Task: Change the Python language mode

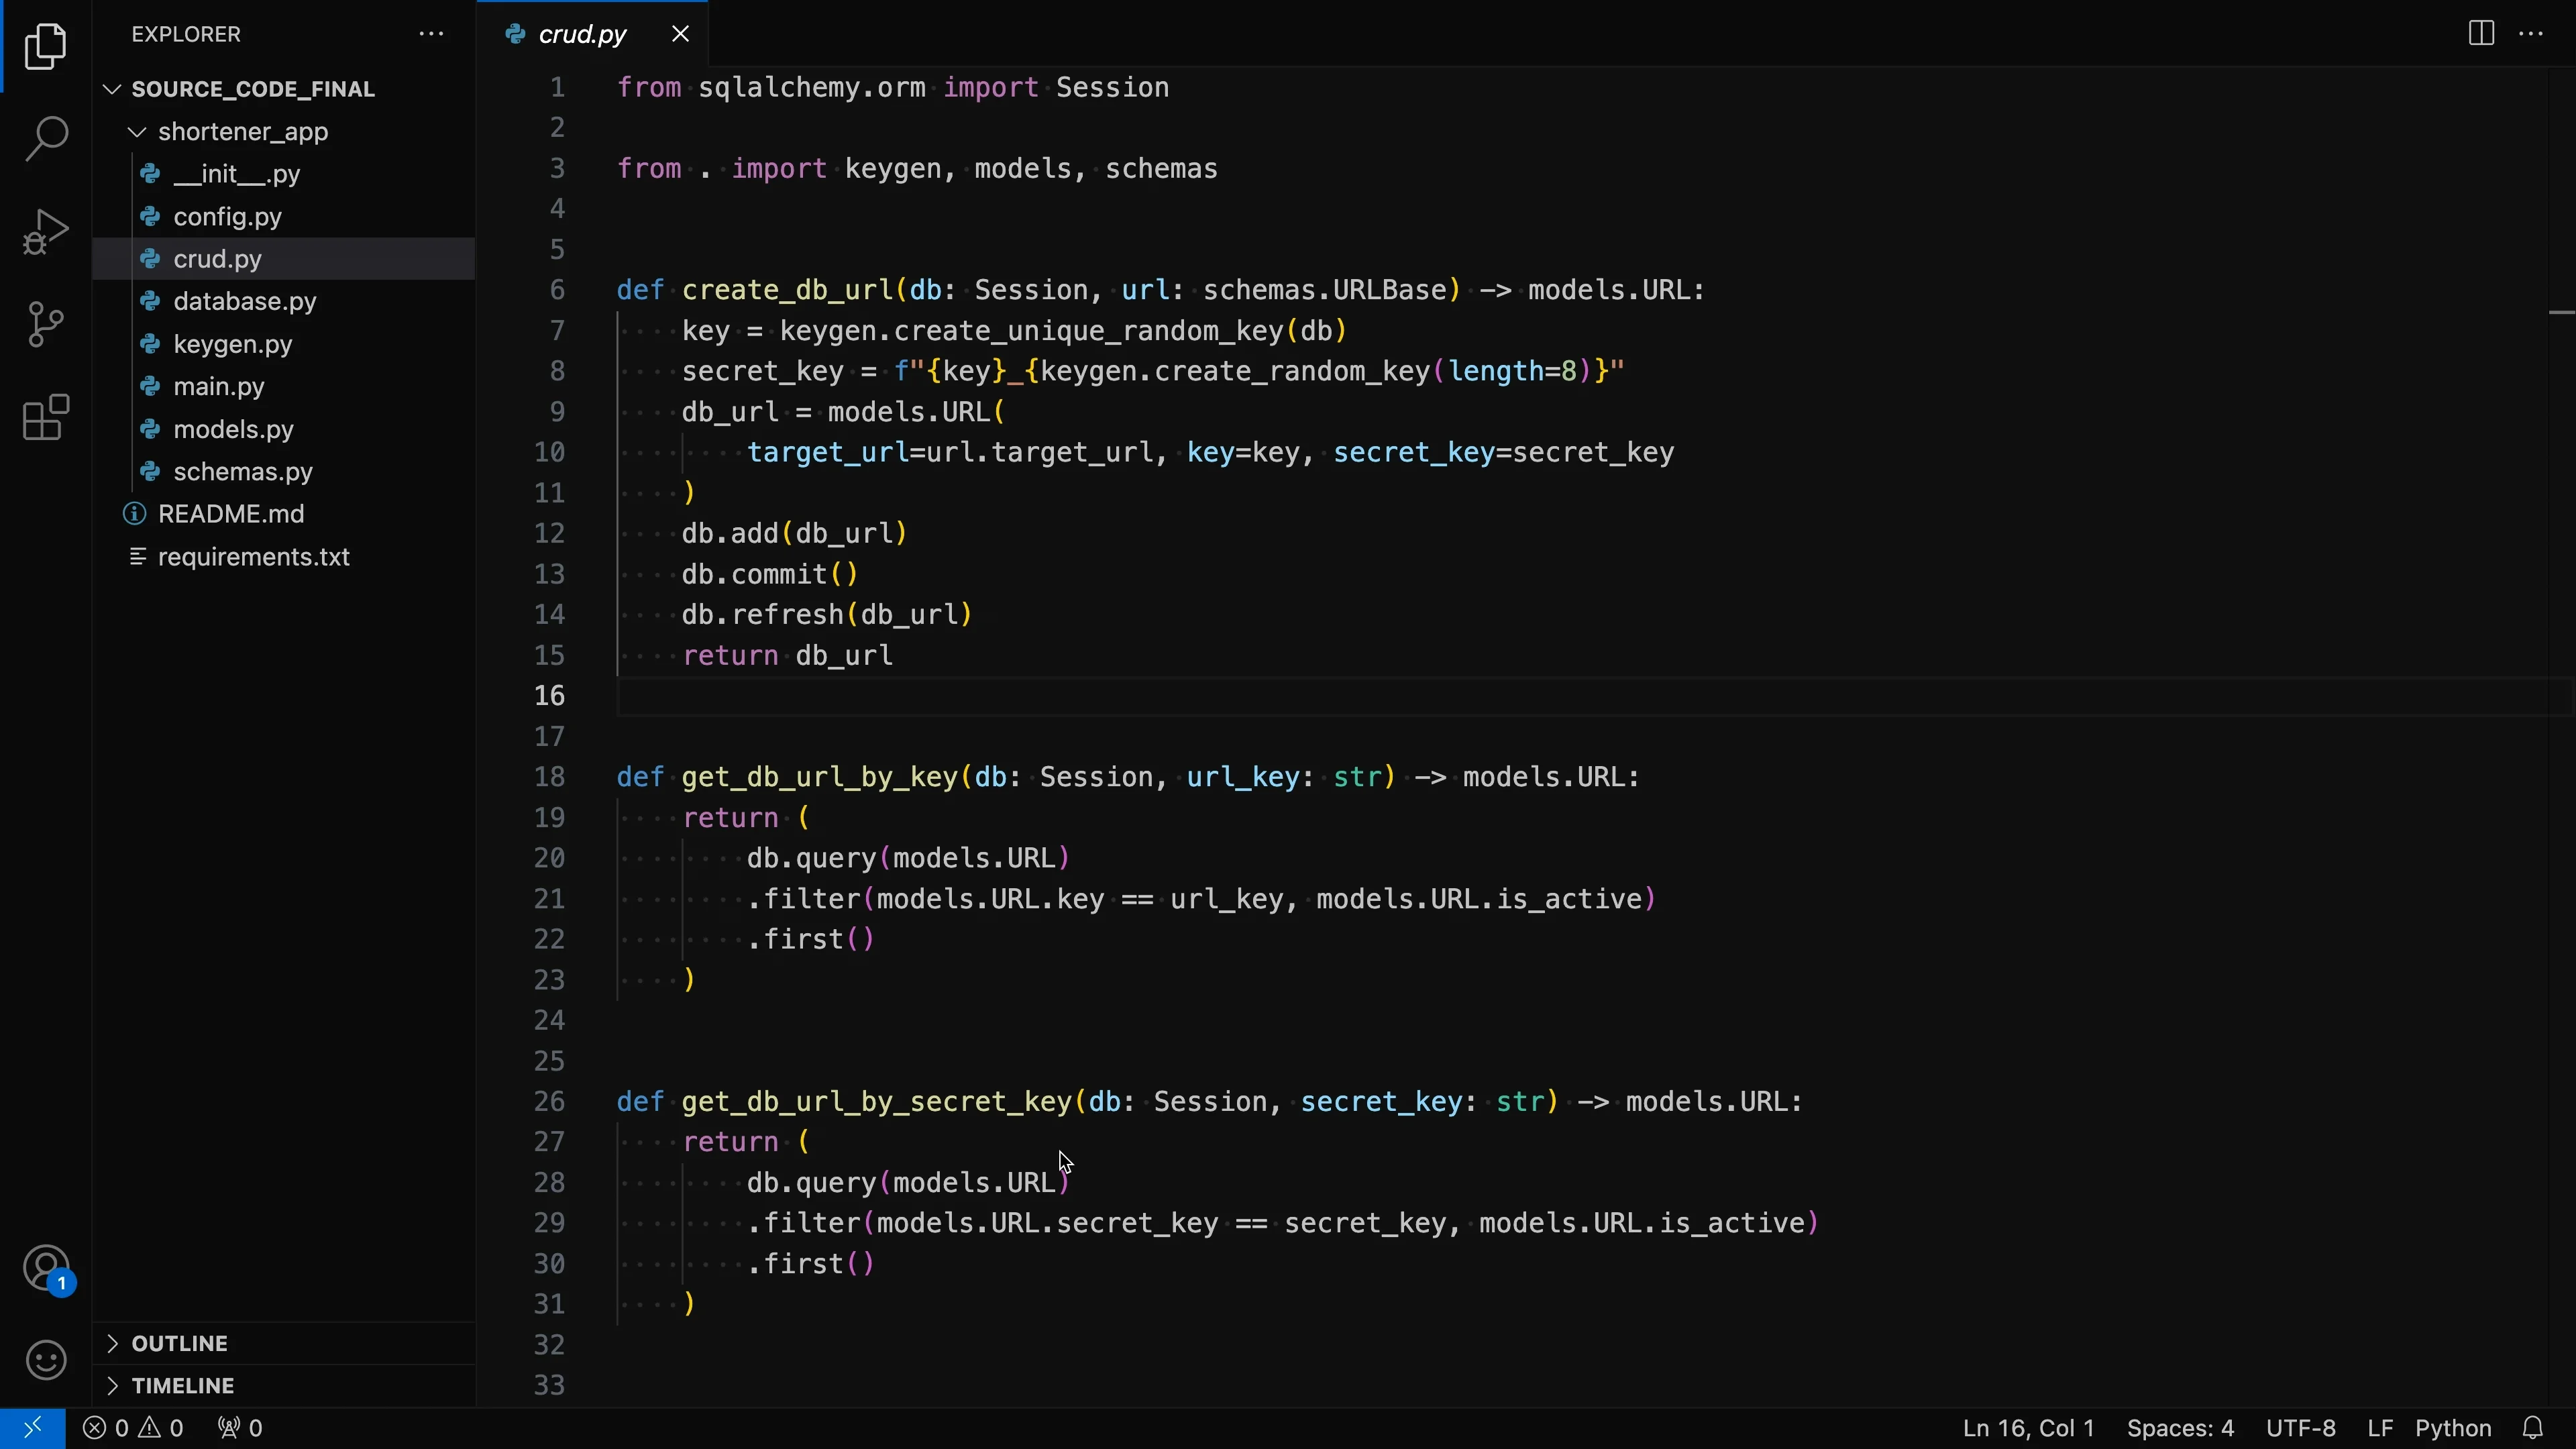Action: coord(2452,1428)
